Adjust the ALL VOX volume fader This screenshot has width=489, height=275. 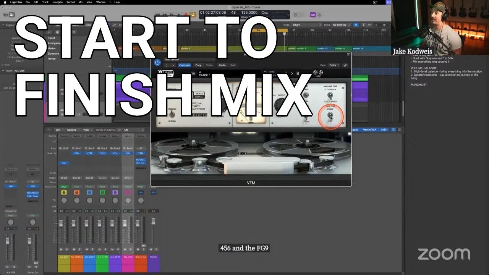[x=125, y=223]
